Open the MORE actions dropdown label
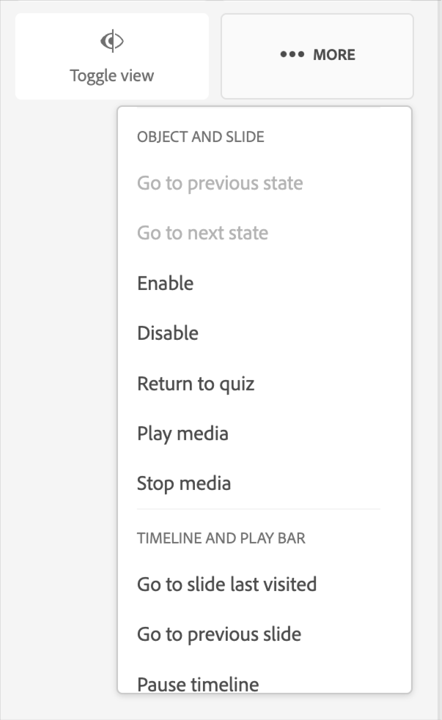Viewport: 442px width, 720px height. click(x=334, y=55)
